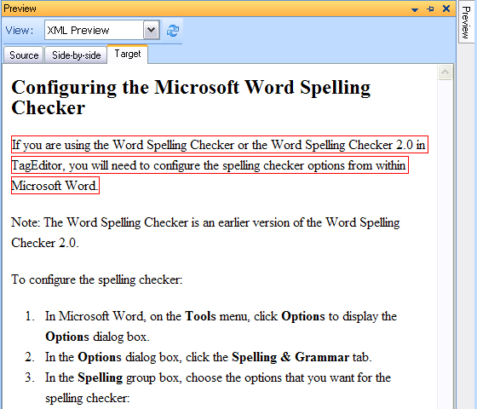477x409 pixels.
Task: Click the highlighted 'Microsoft Word.' text
Action: [55, 186]
